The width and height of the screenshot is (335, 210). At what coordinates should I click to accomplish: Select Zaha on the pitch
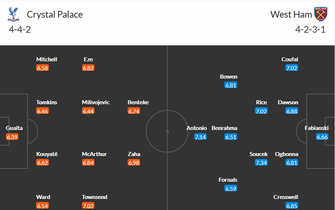pos(134,154)
